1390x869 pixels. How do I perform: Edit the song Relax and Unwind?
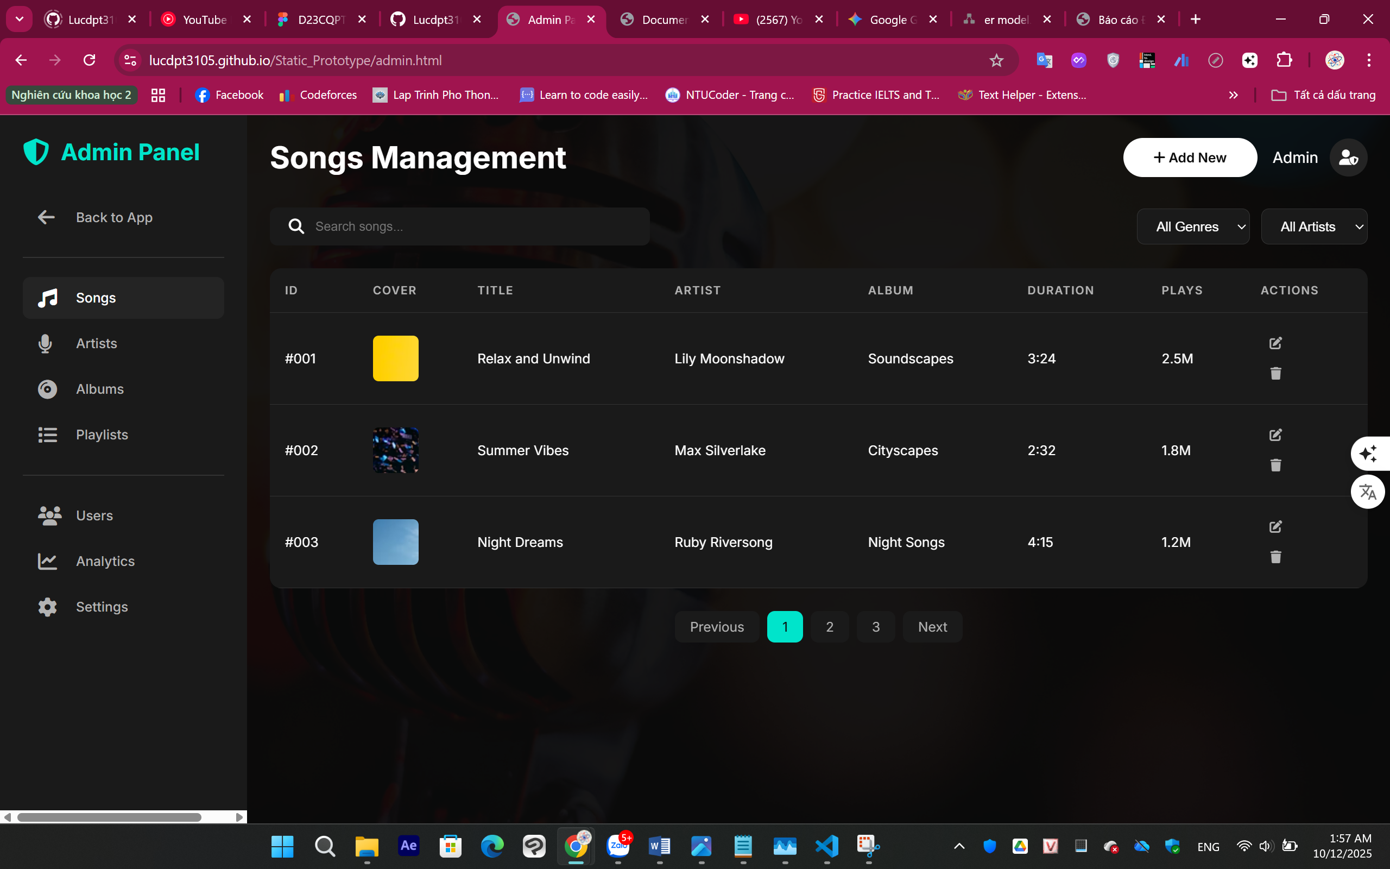coord(1275,343)
